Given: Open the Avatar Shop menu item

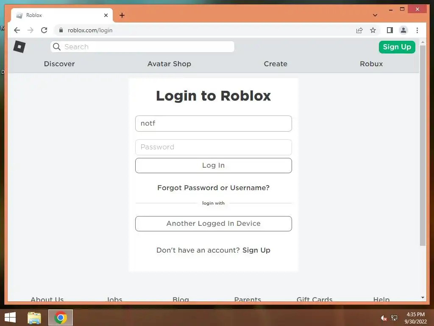Looking at the screenshot, I should click(169, 64).
